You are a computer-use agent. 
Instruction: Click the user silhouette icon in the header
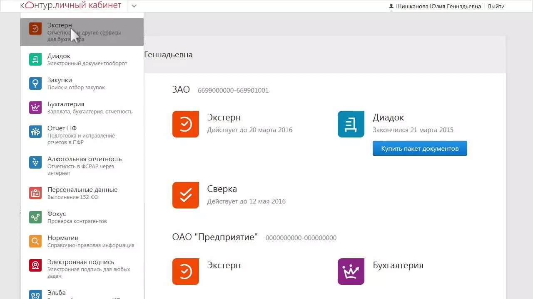[x=391, y=6]
